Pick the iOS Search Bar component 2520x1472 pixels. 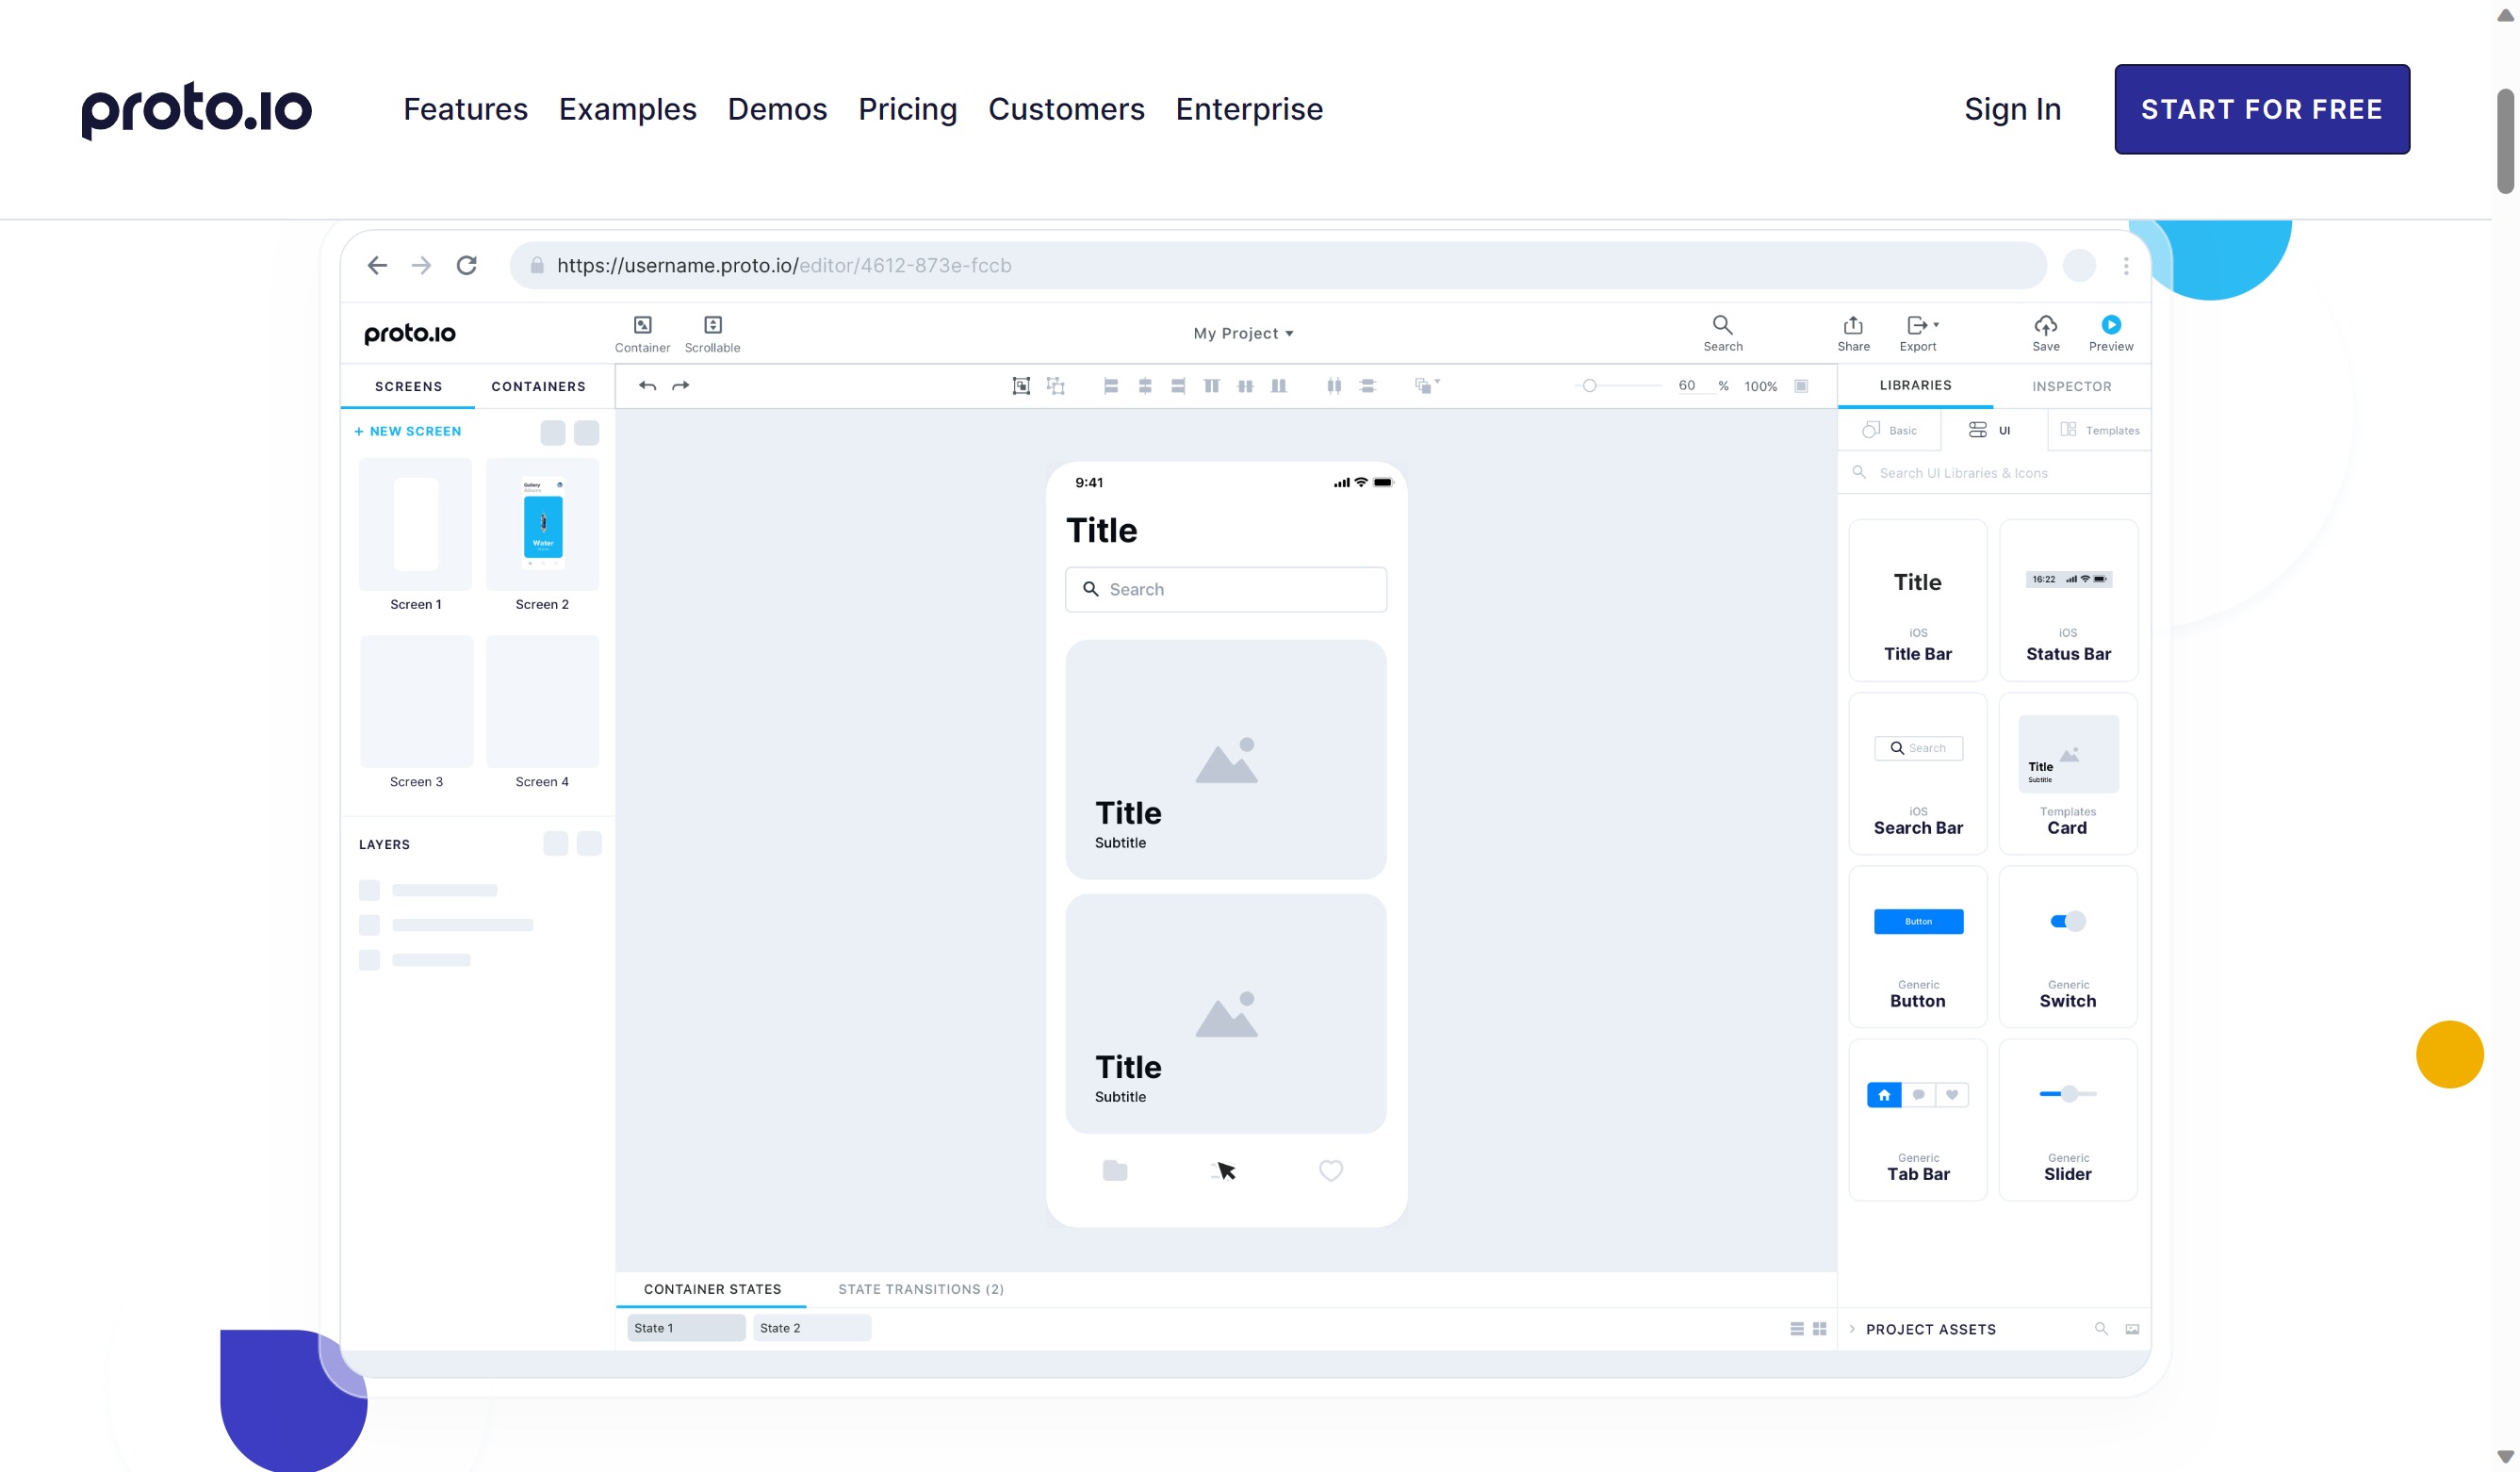pyautogui.click(x=1917, y=773)
